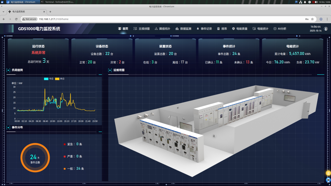Toggle notifications with the tray bell icon
This screenshot has width=331, height=186.
[305, 2]
